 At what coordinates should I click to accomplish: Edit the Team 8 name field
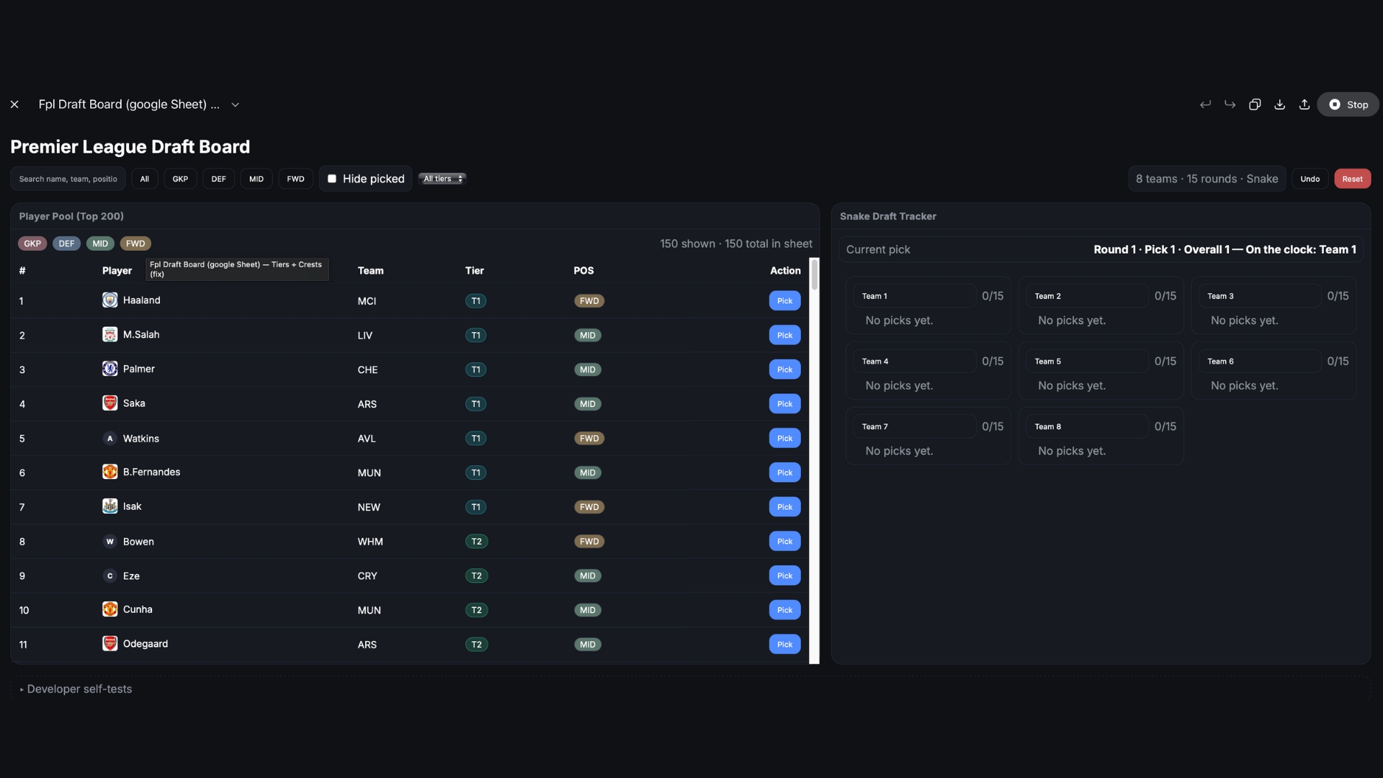(1087, 426)
